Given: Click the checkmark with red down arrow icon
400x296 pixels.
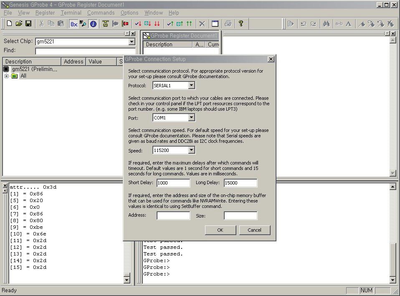Looking at the screenshot, I should [138, 24].
